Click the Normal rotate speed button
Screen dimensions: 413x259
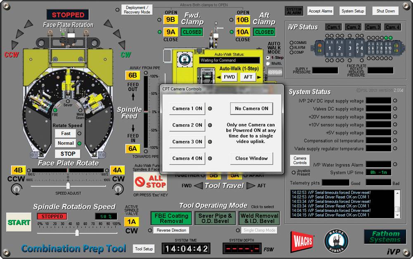tap(66, 143)
